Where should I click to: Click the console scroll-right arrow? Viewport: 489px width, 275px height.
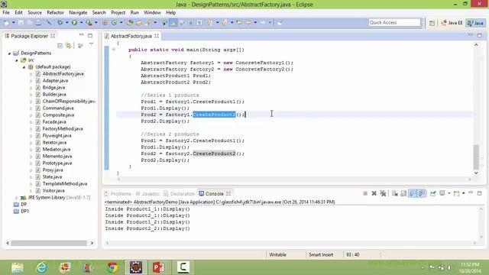tap(474, 243)
